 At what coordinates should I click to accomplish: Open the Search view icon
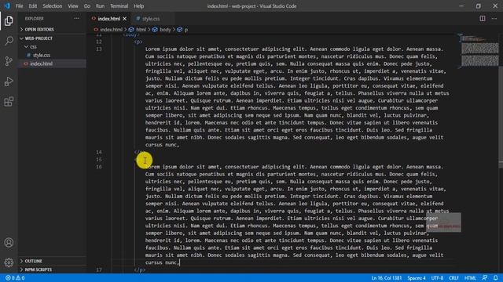click(x=9, y=41)
